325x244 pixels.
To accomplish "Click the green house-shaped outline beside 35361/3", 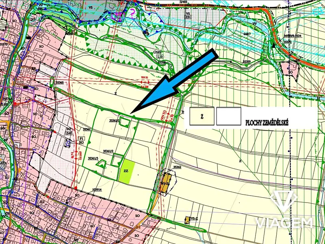I will tap(101, 164).
